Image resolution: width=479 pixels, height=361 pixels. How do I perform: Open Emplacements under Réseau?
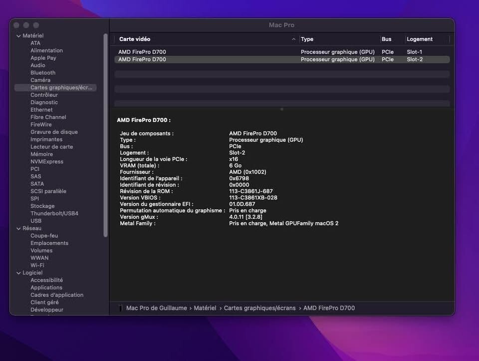49,243
